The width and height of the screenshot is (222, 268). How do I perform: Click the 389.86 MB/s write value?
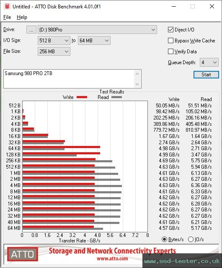coord(166,124)
